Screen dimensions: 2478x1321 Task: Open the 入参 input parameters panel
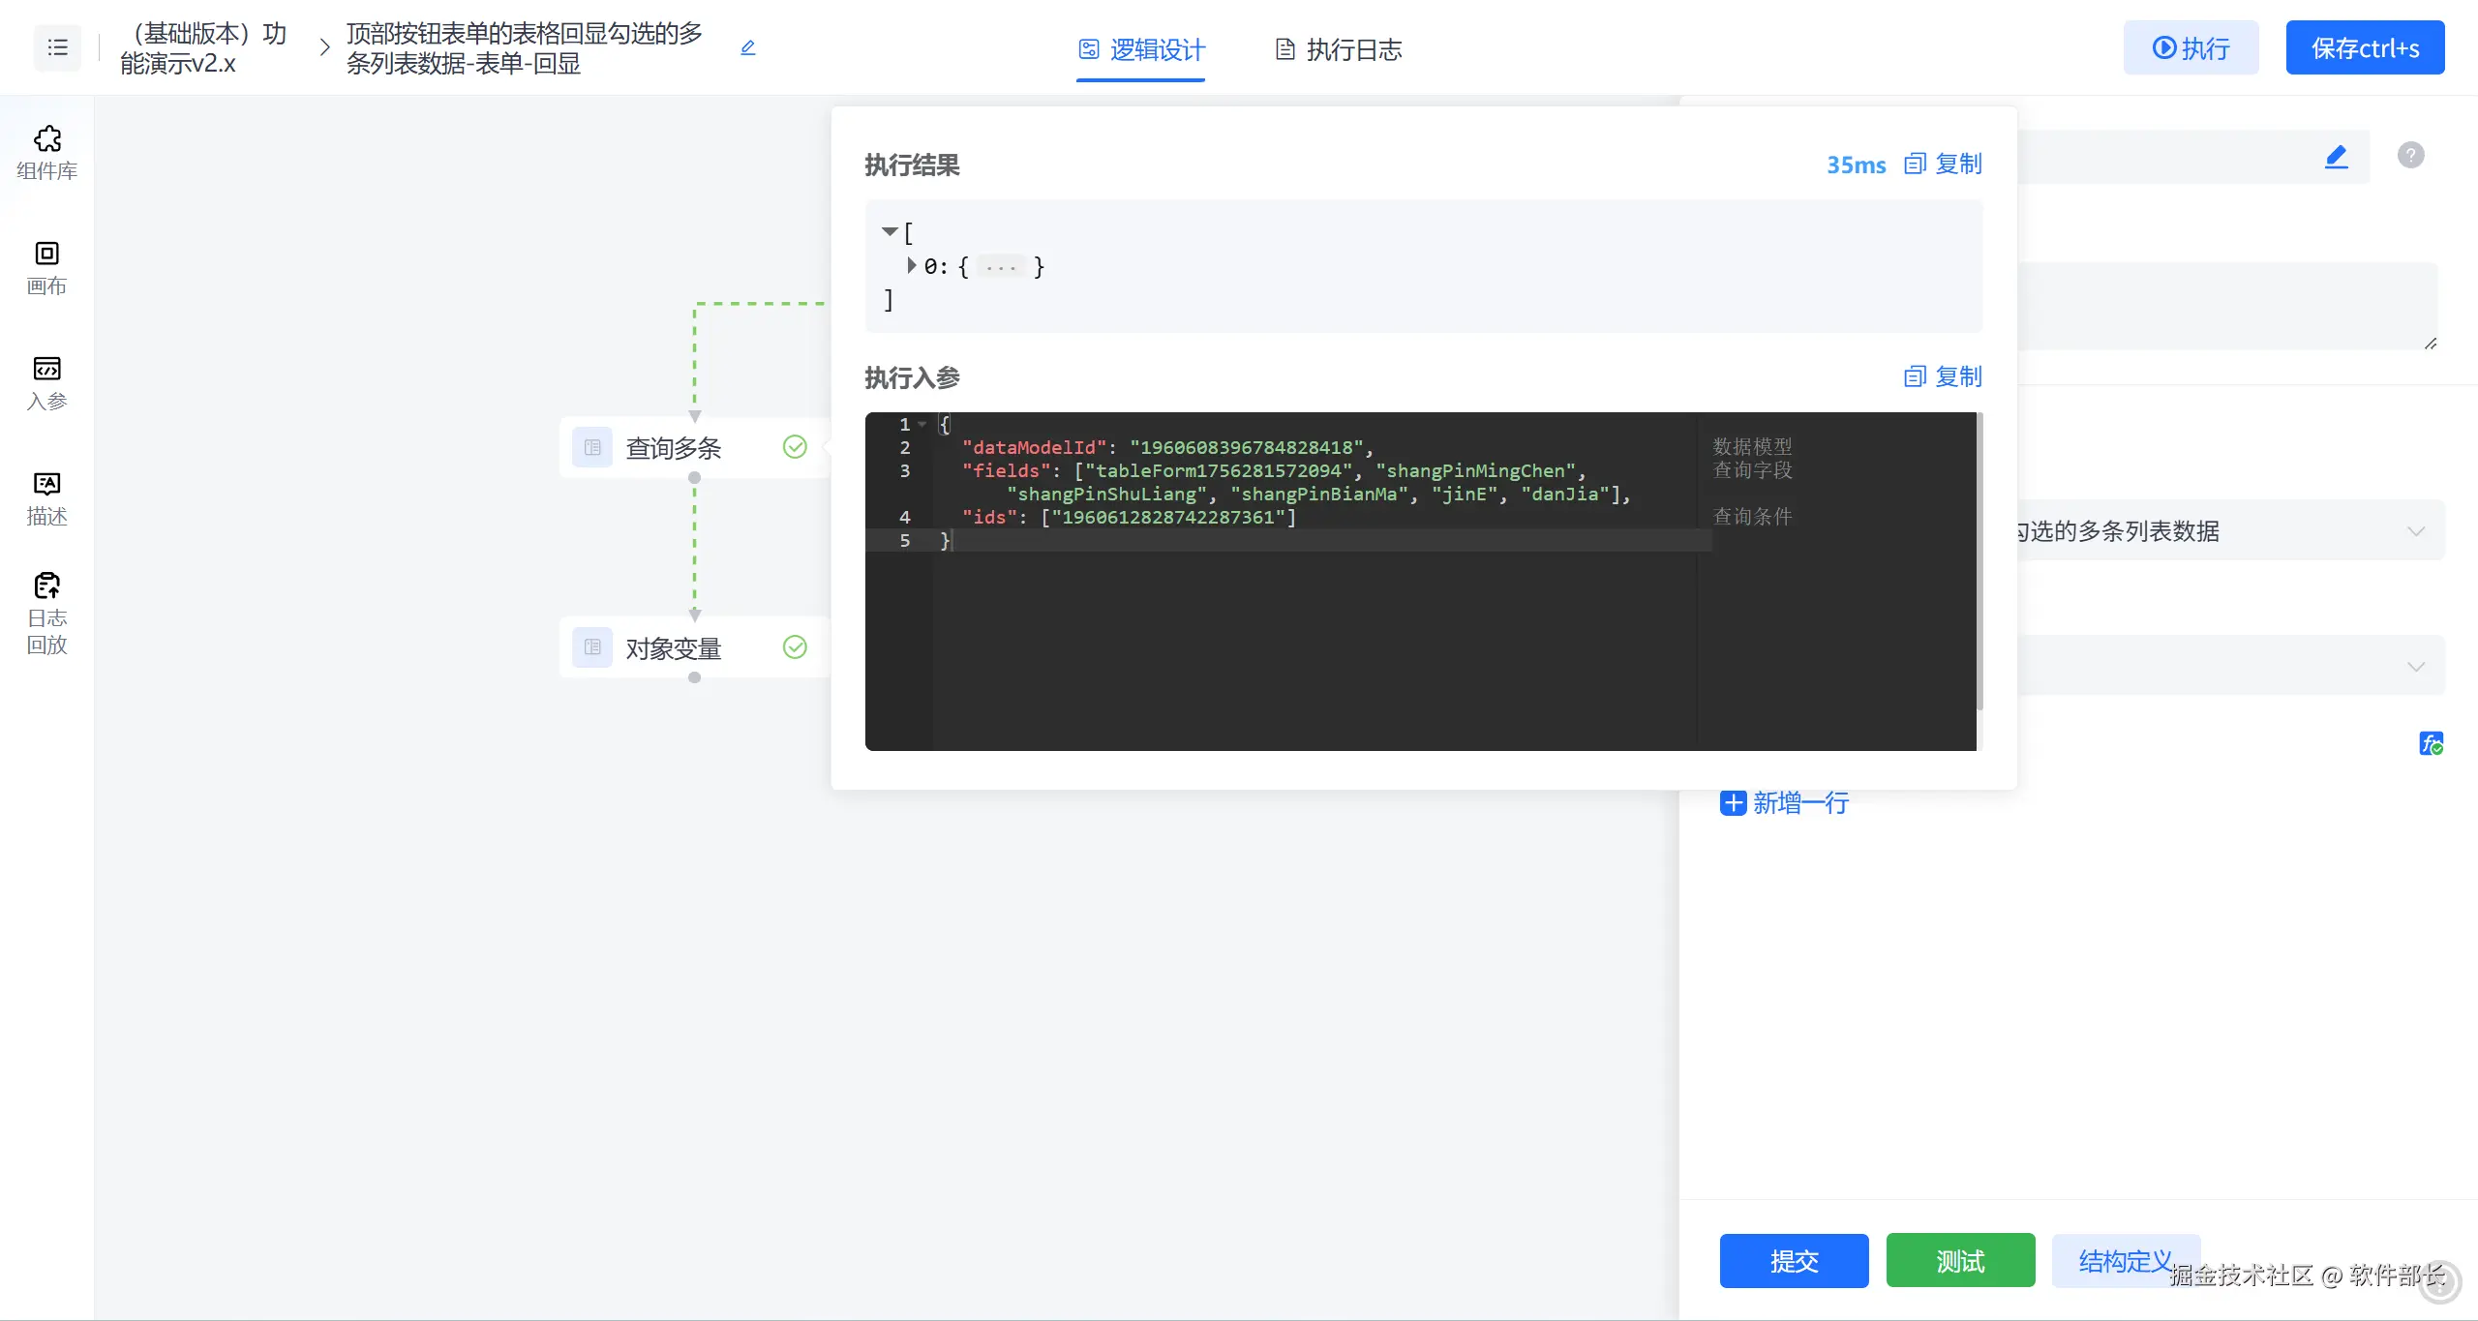click(46, 383)
